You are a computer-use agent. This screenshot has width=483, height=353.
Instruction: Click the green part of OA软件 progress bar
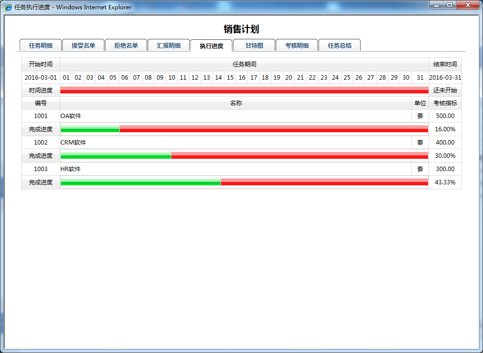[x=90, y=129]
